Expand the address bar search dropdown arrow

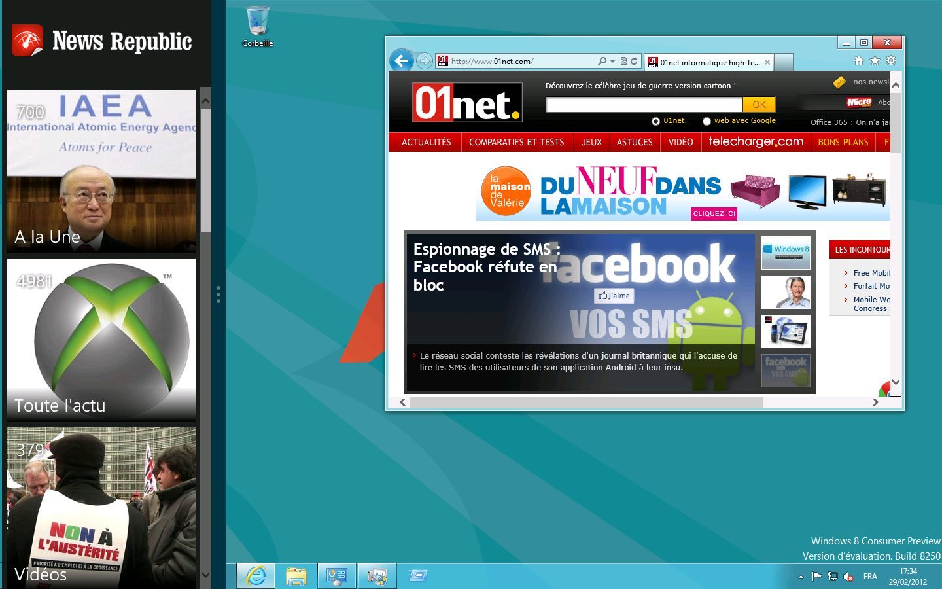pyautogui.click(x=612, y=62)
